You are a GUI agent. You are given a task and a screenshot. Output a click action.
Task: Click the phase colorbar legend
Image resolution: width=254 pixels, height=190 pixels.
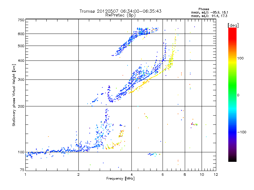point(232,94)
